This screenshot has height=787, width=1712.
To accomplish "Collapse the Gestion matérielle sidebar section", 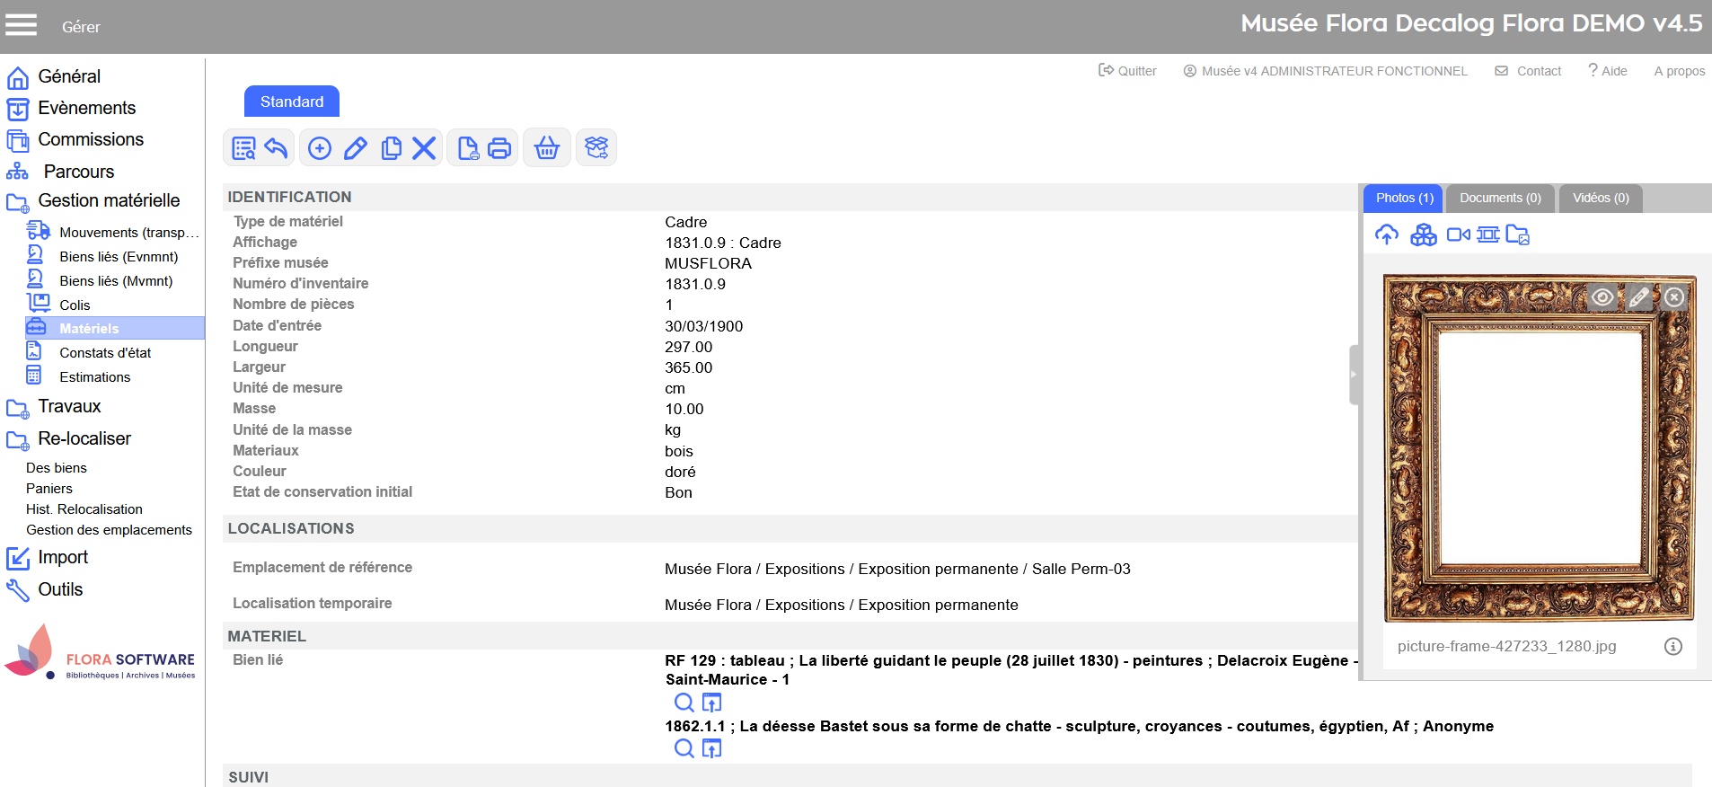I will [x=108, y=201].
